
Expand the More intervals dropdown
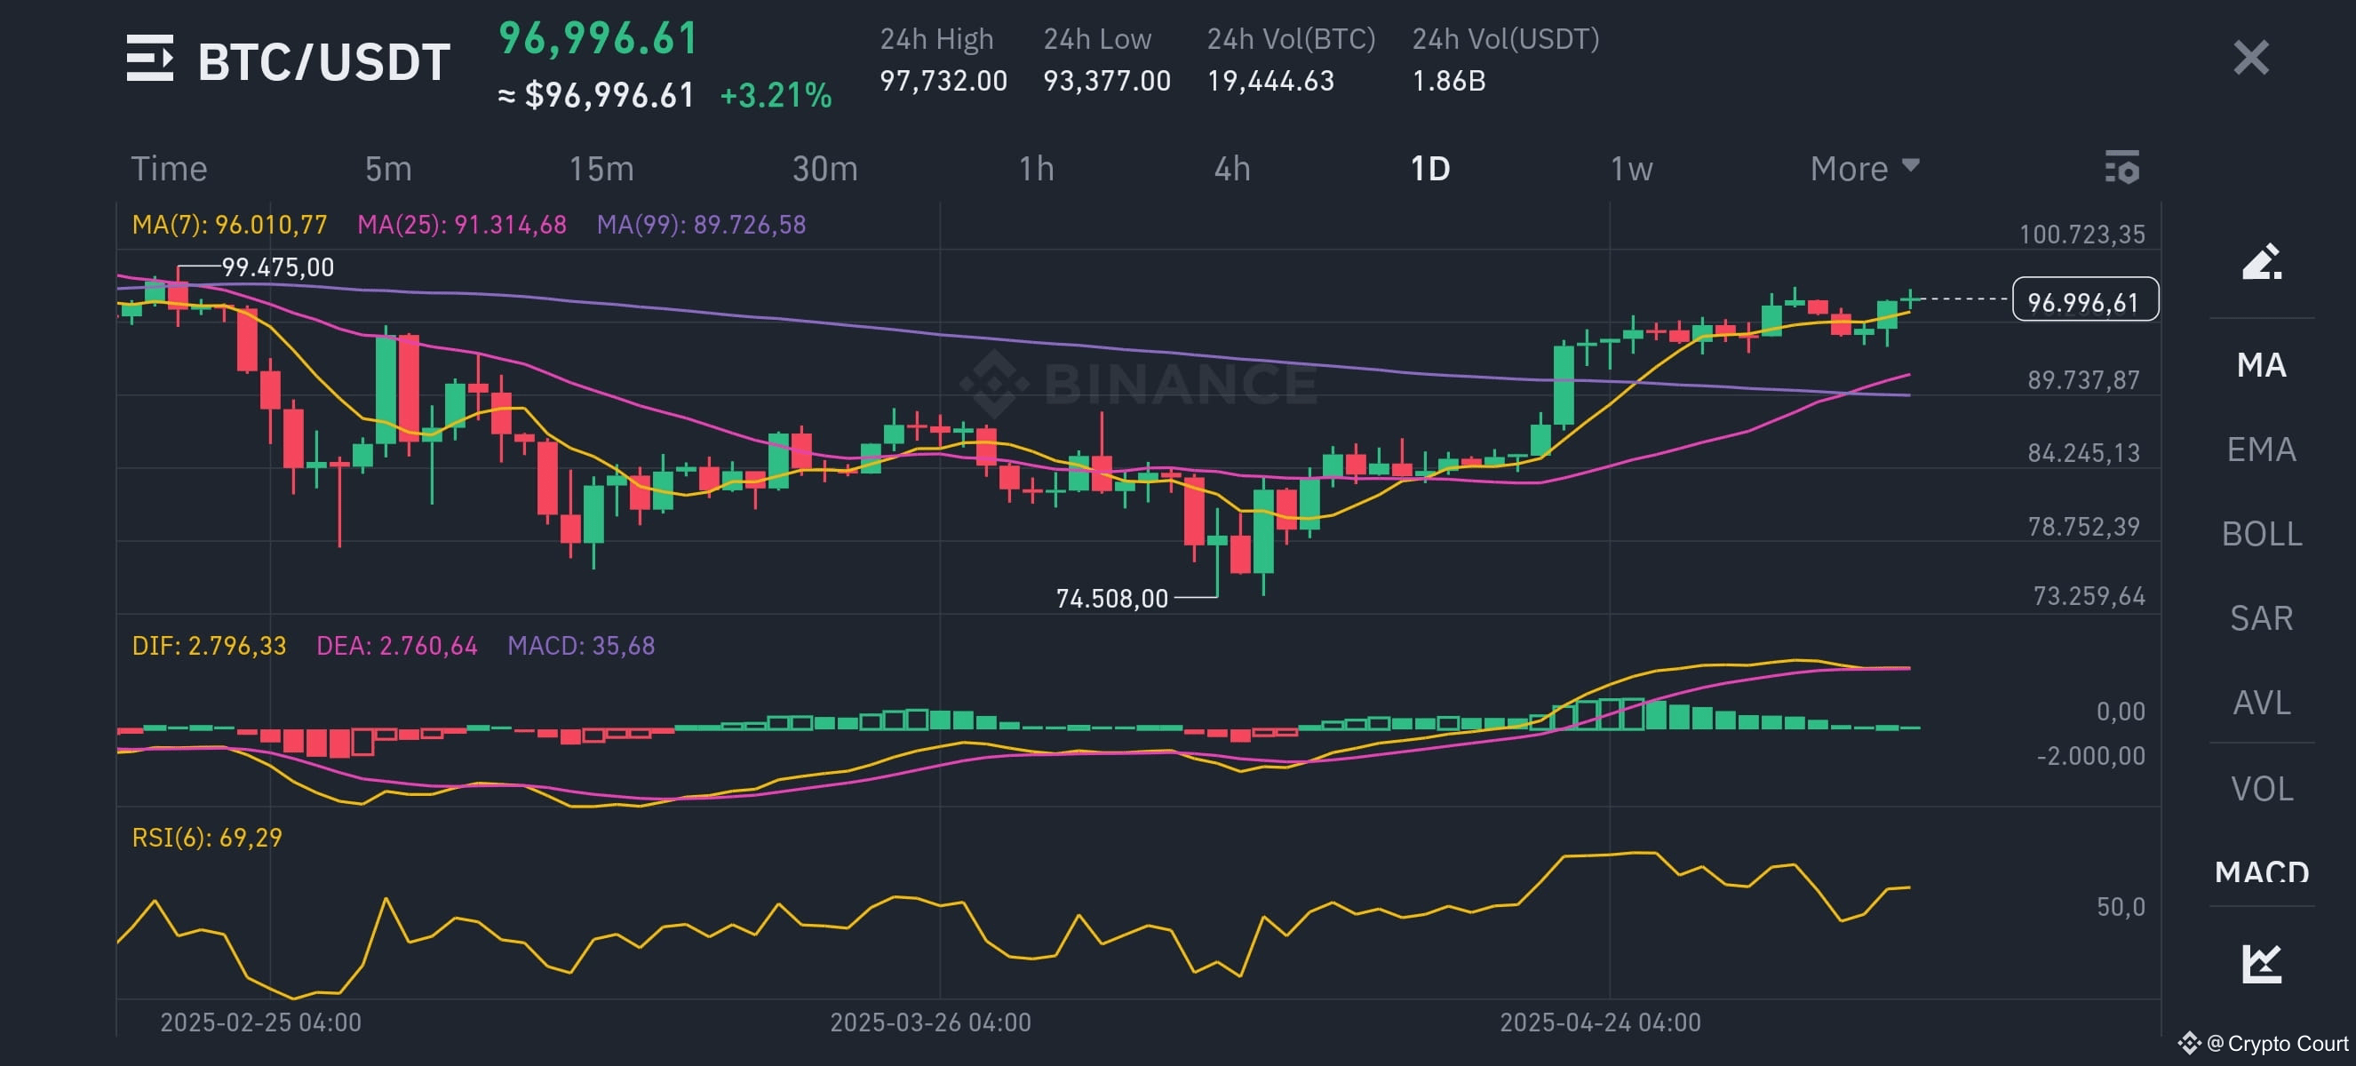(1864, 169)
